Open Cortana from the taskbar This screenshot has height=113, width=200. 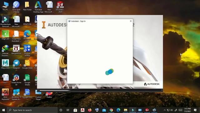(61, 110)
